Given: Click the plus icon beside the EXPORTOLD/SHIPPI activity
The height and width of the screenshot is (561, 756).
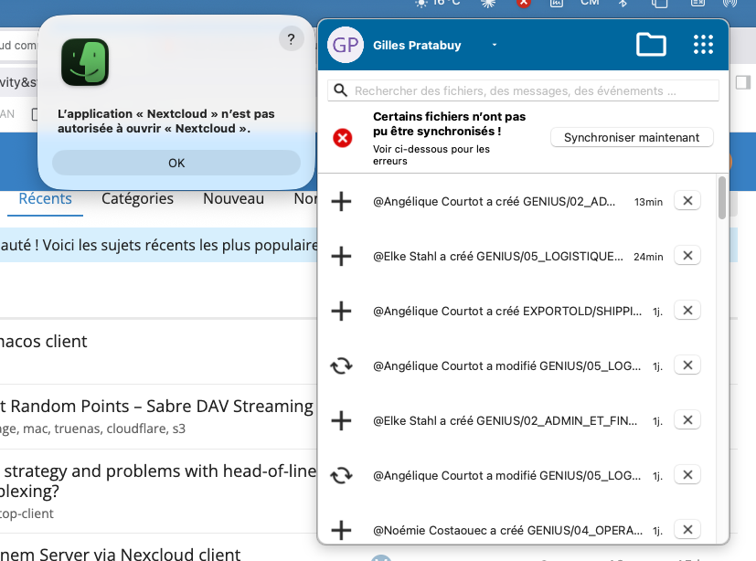Looking at the screenshot, I should (341, 311).
